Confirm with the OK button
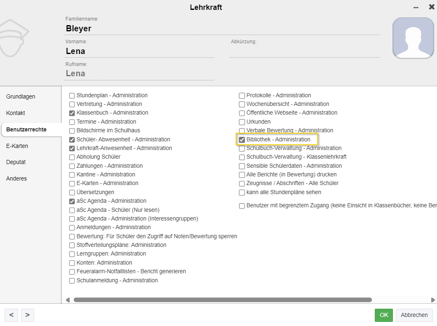 coord(384,315)
